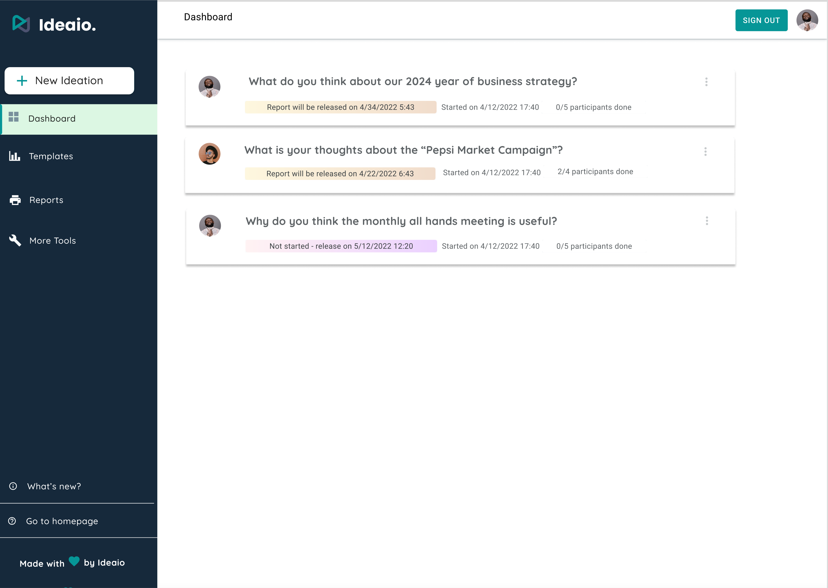828x588 pixels.
Task: Open options menu for Pepsi Market Campaign card
Action: pyautogui.click(x=705, y=152)
